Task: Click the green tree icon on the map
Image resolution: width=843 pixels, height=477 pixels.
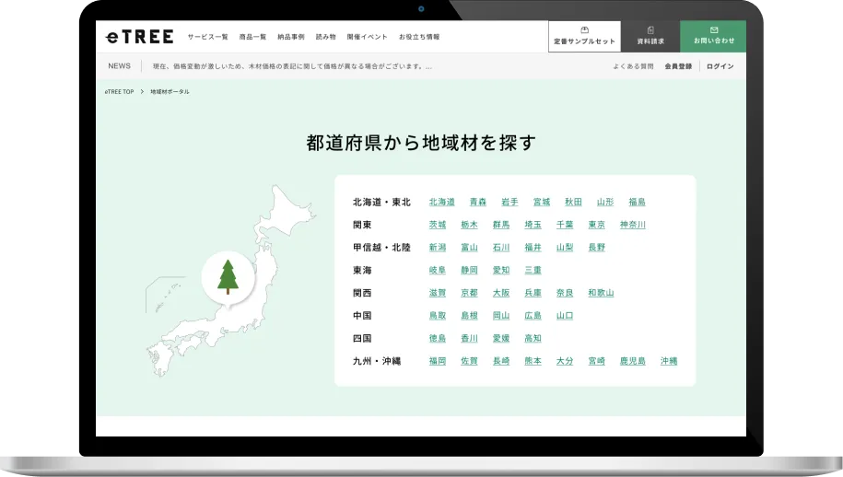Action: tap(227, 276)
